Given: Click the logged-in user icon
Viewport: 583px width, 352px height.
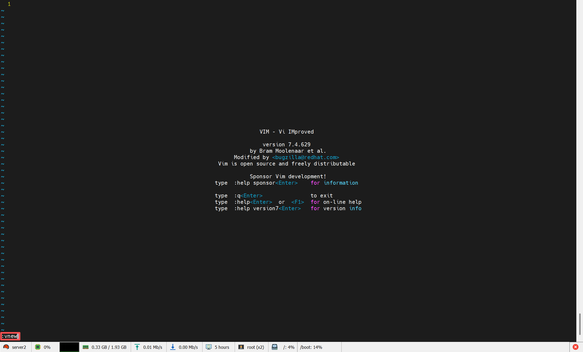Looking at the screenshot, I should pyautogui.click(x=241, y=347).
